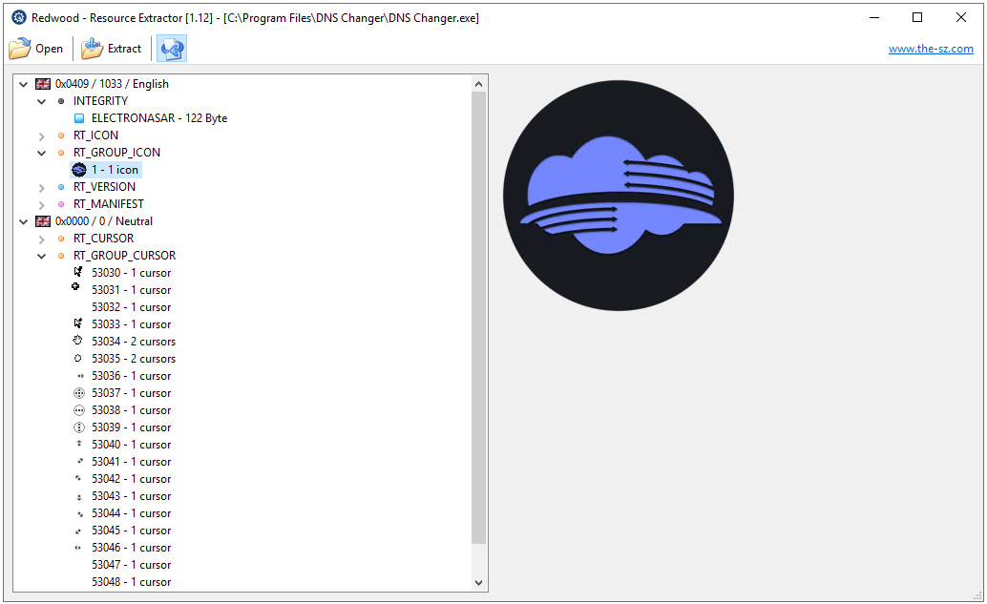The width and height of the screenshot is (987, 604).
Task: Click the Extract toolbar icon
Action: point(92,49)
